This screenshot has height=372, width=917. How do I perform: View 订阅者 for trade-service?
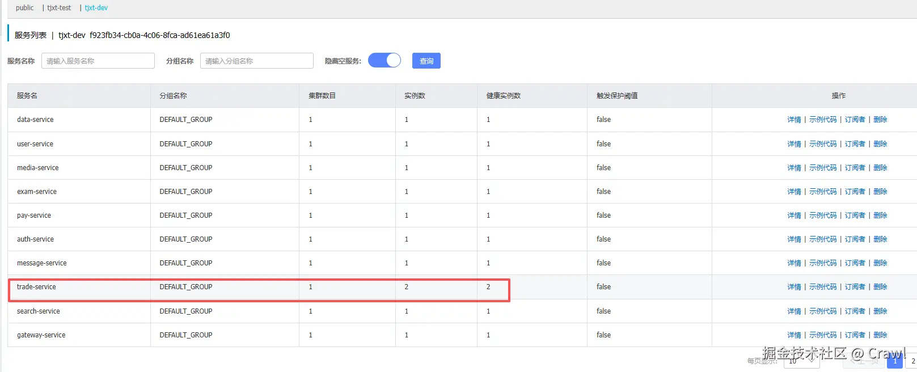[855, 287]
